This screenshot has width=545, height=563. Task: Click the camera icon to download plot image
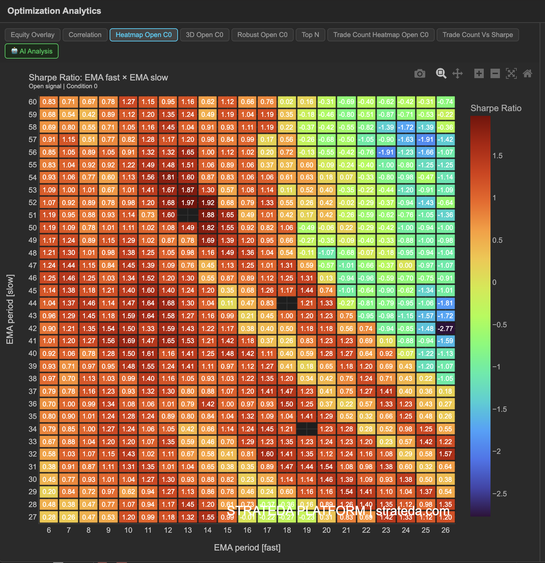pos(420,73)
